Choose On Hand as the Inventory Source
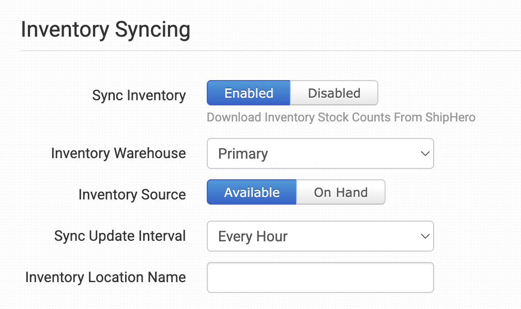The width and height of the screenshot is (521, 309). tap(341, 192)
